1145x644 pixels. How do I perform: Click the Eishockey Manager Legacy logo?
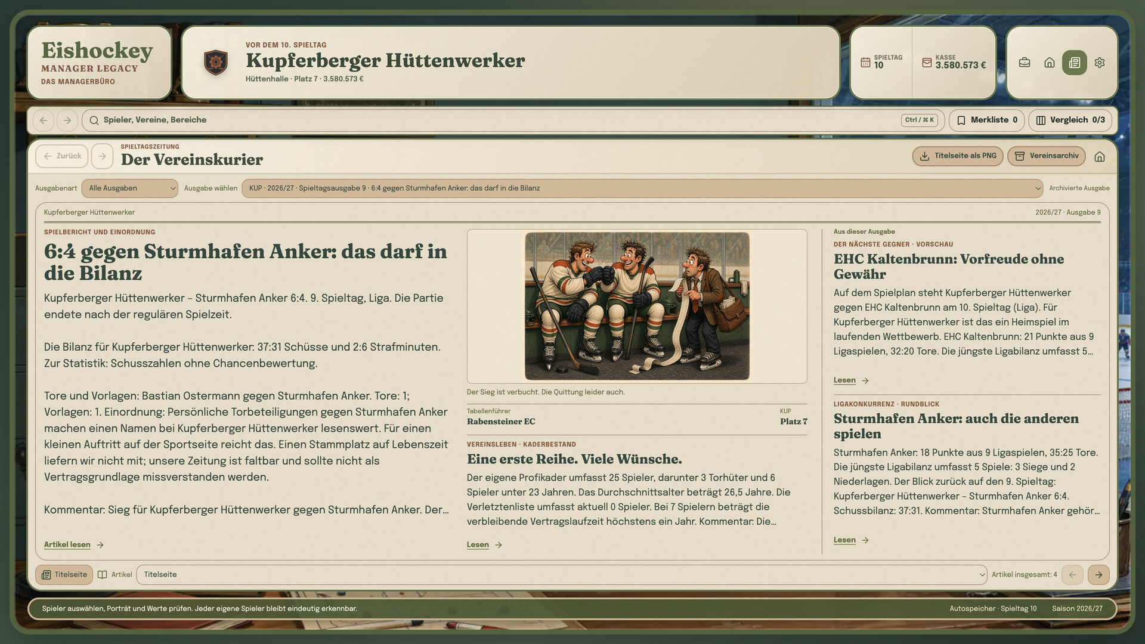point(97,63)
